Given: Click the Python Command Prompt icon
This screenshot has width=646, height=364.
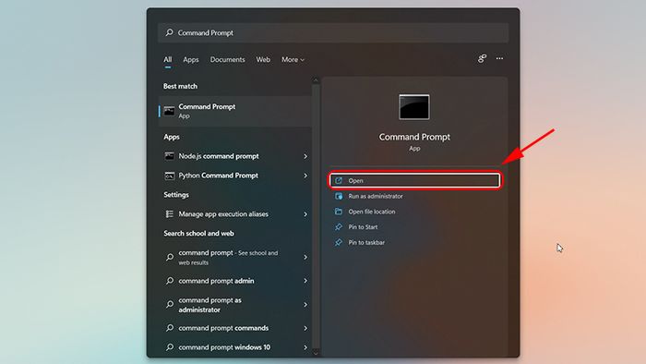Looking at the screenshot, I should click(x=169, y=176).
